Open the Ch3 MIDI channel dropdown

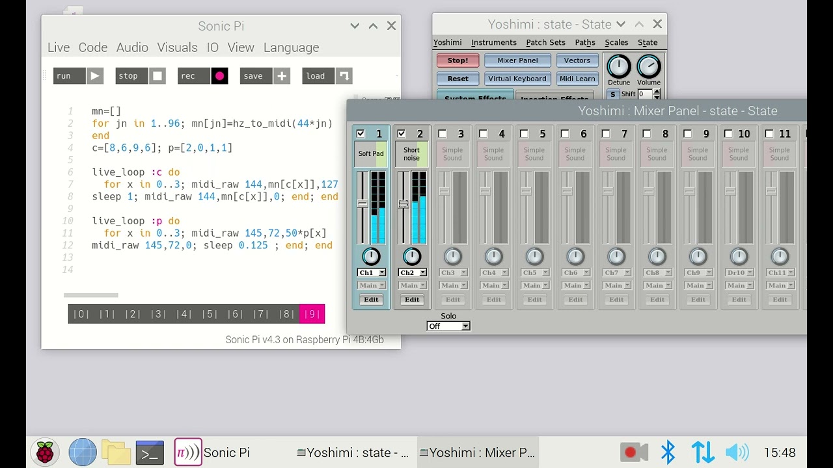pos(453,272)
